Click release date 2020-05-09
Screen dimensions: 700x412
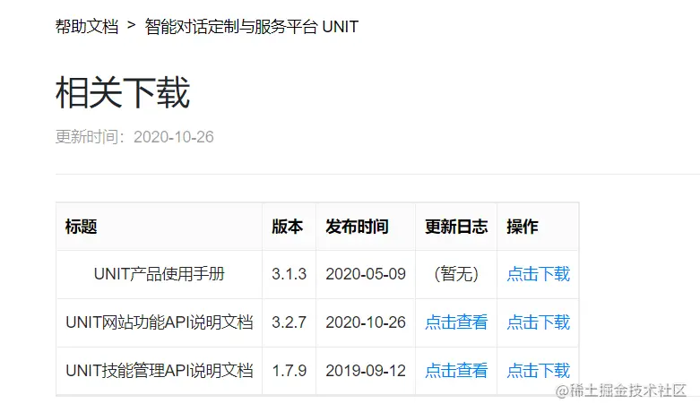366,274
